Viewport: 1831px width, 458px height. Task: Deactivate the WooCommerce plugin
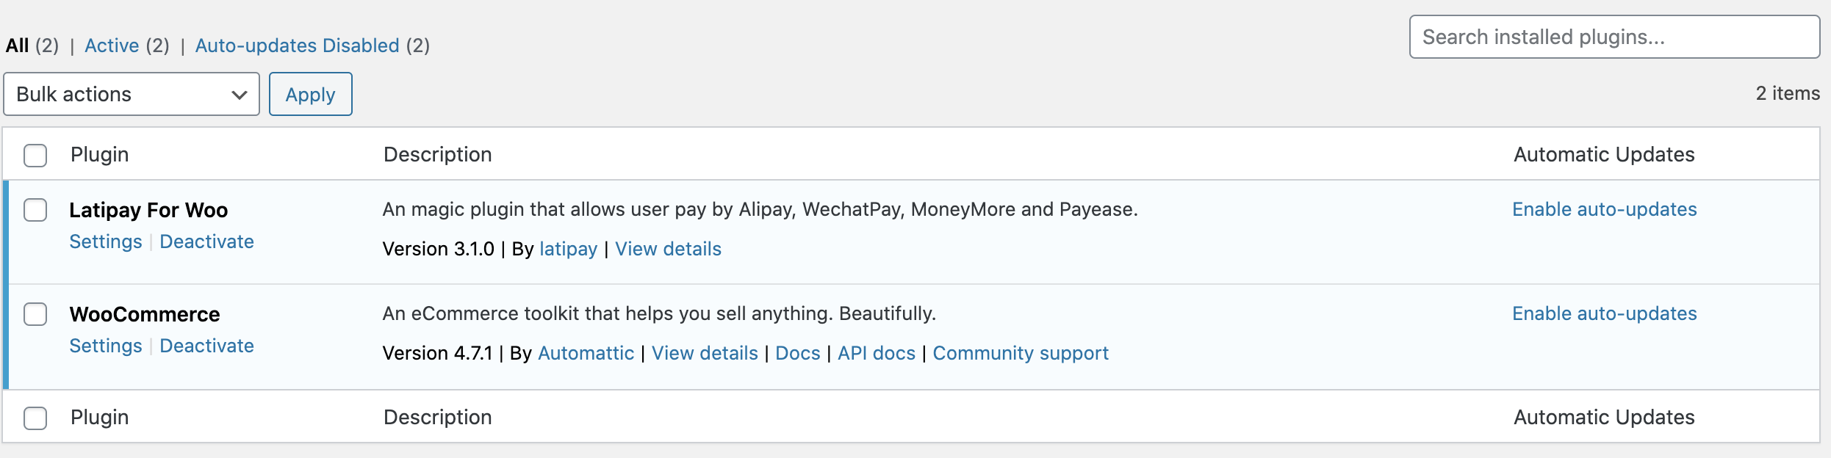[207, 346]
